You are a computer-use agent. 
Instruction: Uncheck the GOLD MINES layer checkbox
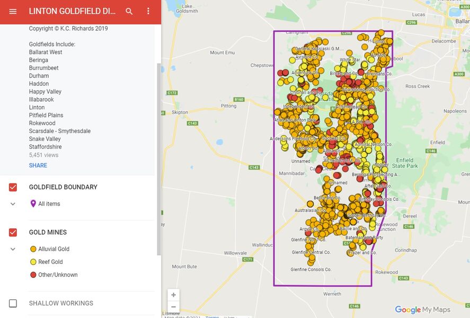[13, 232]
